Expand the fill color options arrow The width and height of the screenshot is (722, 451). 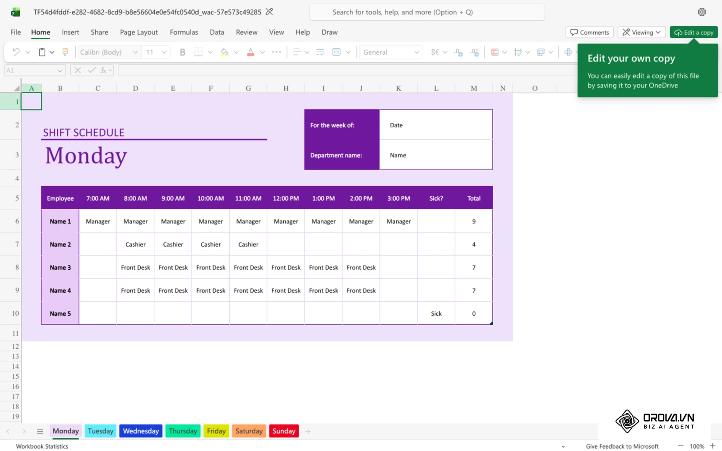pos(236,52)
